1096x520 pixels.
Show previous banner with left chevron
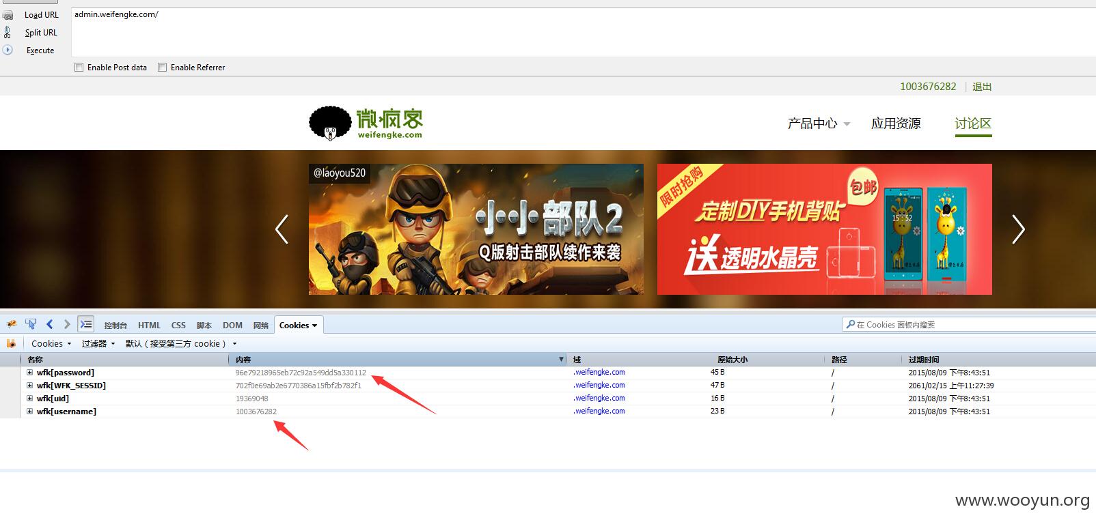pyautogui.click(x=282, y=229)
